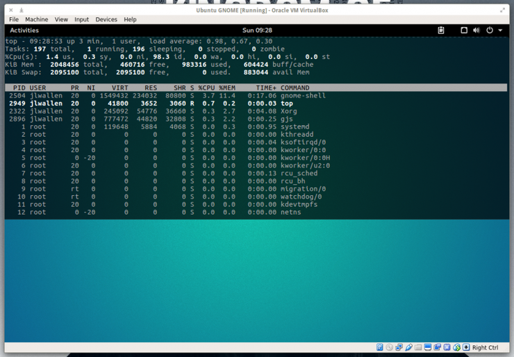Open the Devices menu
This screenshot has height=357, width=514.
pyautogui.click(x=106, y=19)
